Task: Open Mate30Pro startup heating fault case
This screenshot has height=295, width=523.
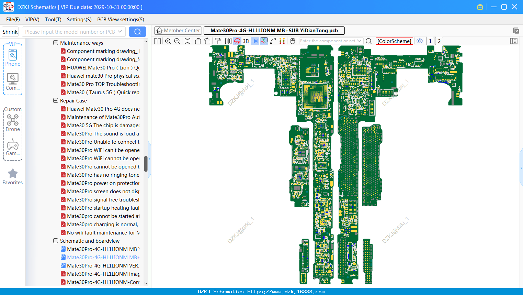Action: tap(100, 208)
